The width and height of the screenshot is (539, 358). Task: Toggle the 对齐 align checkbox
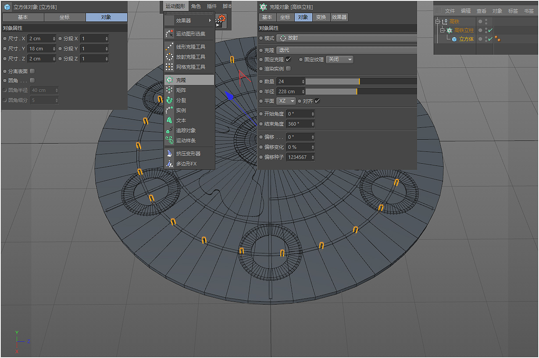[317, 101]
